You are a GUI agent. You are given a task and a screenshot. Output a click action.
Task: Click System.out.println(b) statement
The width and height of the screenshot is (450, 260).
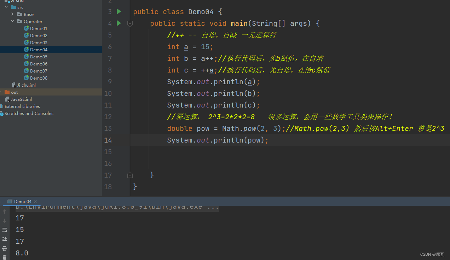tap(214, 93)
